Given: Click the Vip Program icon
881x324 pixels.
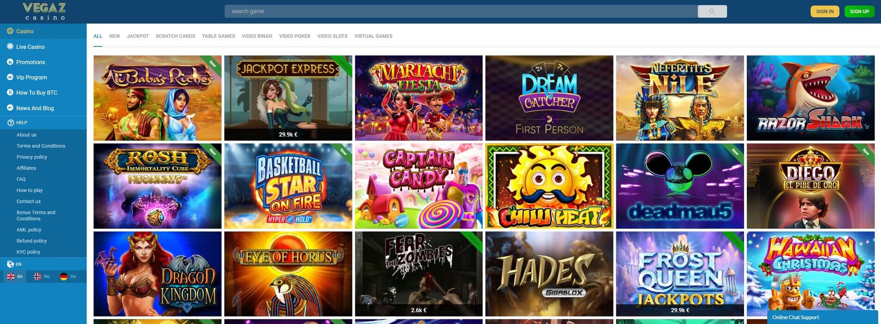Looking at the screenshot, I should [10, 77].
